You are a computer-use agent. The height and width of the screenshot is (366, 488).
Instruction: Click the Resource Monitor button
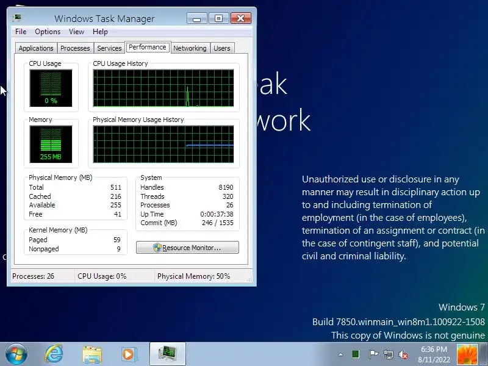pos(187,248)
